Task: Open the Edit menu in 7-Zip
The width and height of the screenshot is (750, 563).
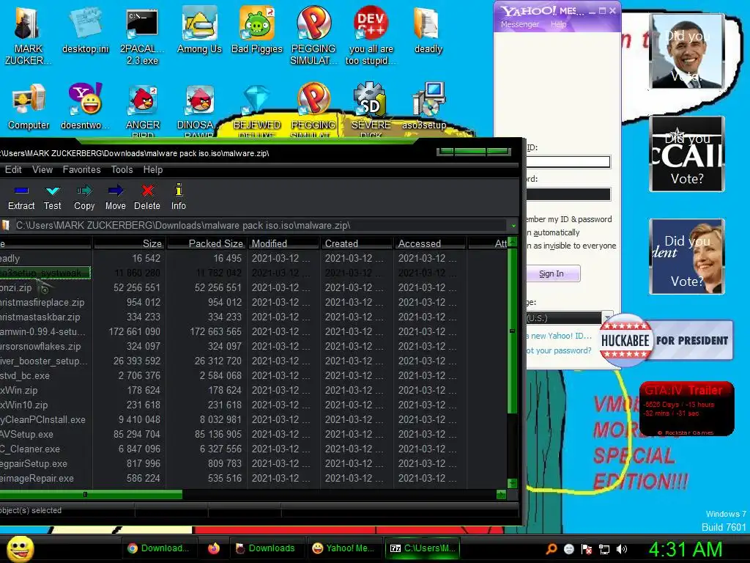Action: [13, 169]
